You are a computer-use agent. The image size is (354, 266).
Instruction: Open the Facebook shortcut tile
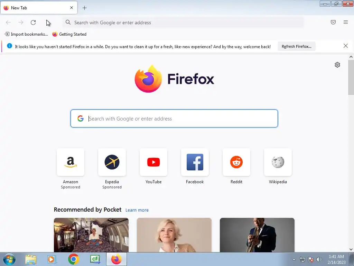coord(195,162)
